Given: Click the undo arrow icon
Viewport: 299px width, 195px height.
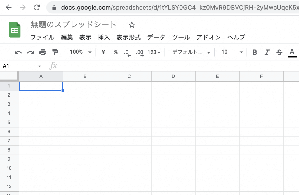Looking at the screenshot, I should [18, 52].
